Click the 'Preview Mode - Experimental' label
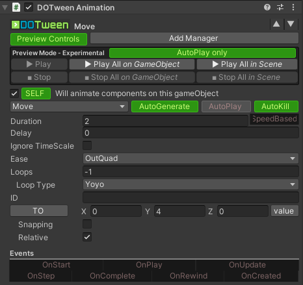Image resolution: width=303 pixels, height=285 pixels. (x=59, y=53)
